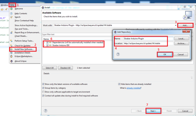Select About Eclipse menu entry

(21, 61)
